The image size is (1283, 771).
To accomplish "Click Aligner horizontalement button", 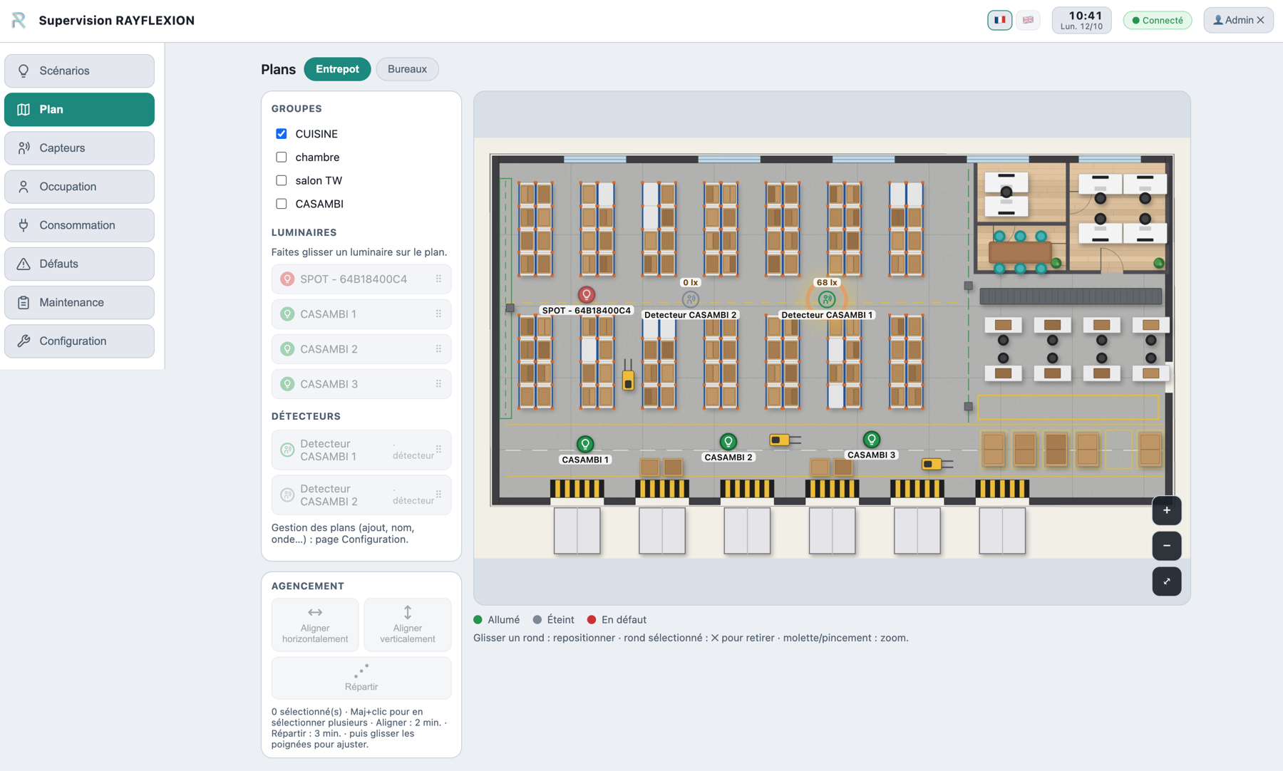I will 315,625.
